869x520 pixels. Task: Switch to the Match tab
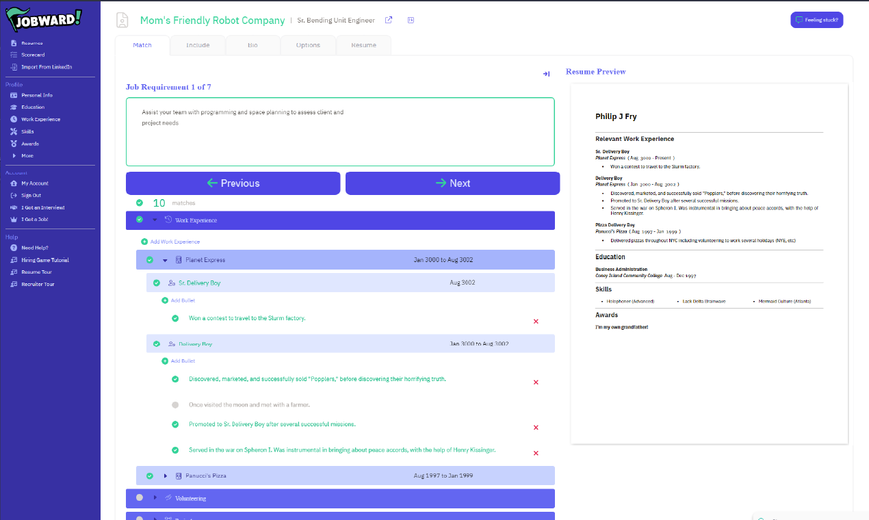coord(142,45)
